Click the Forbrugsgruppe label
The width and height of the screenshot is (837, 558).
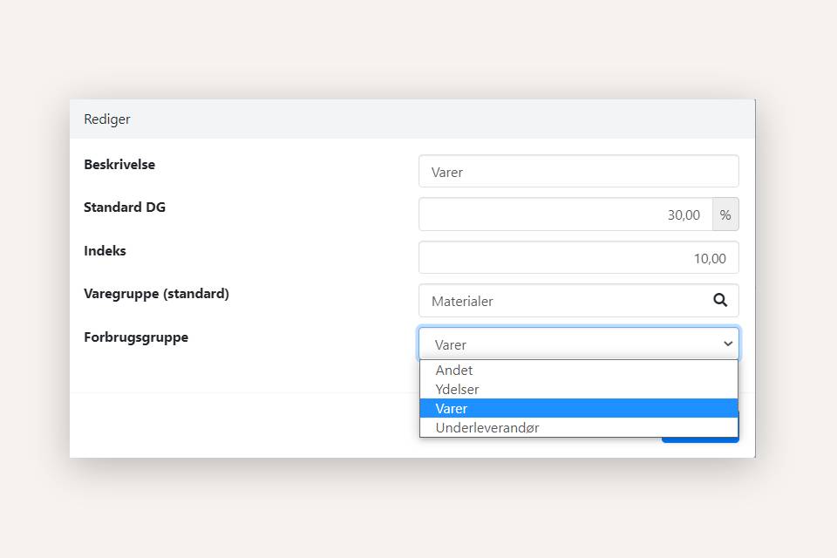pos(136,337)
